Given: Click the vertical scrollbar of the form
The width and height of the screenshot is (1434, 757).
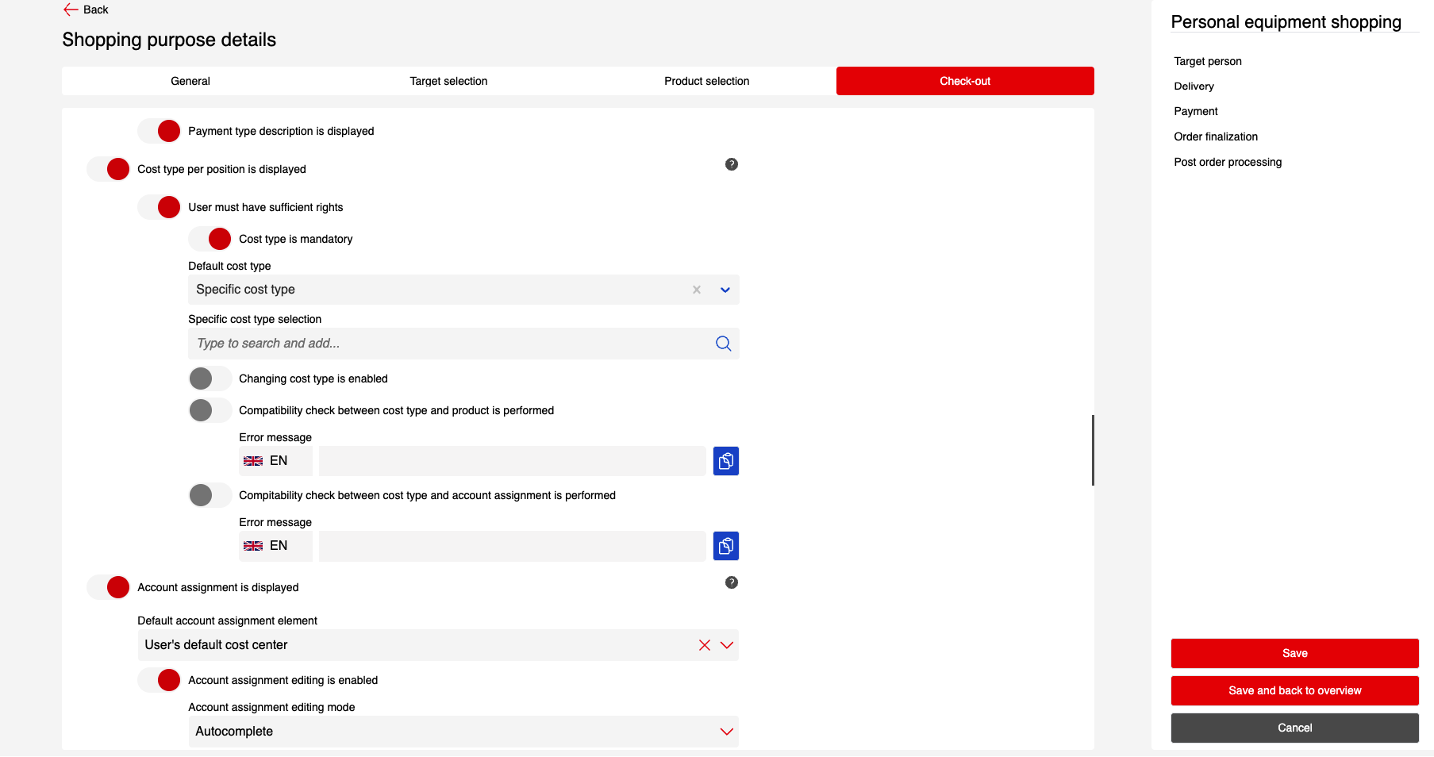Looking at the screenshot, I should 1093,450.
